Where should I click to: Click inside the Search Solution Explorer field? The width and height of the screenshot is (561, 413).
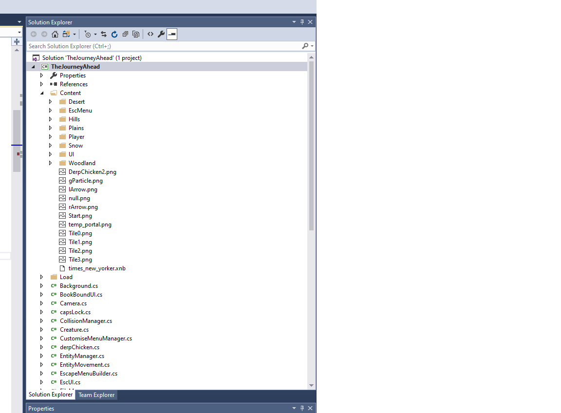(146, 45)
